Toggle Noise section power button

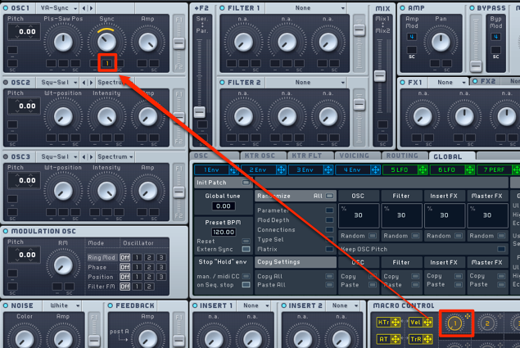6,305
